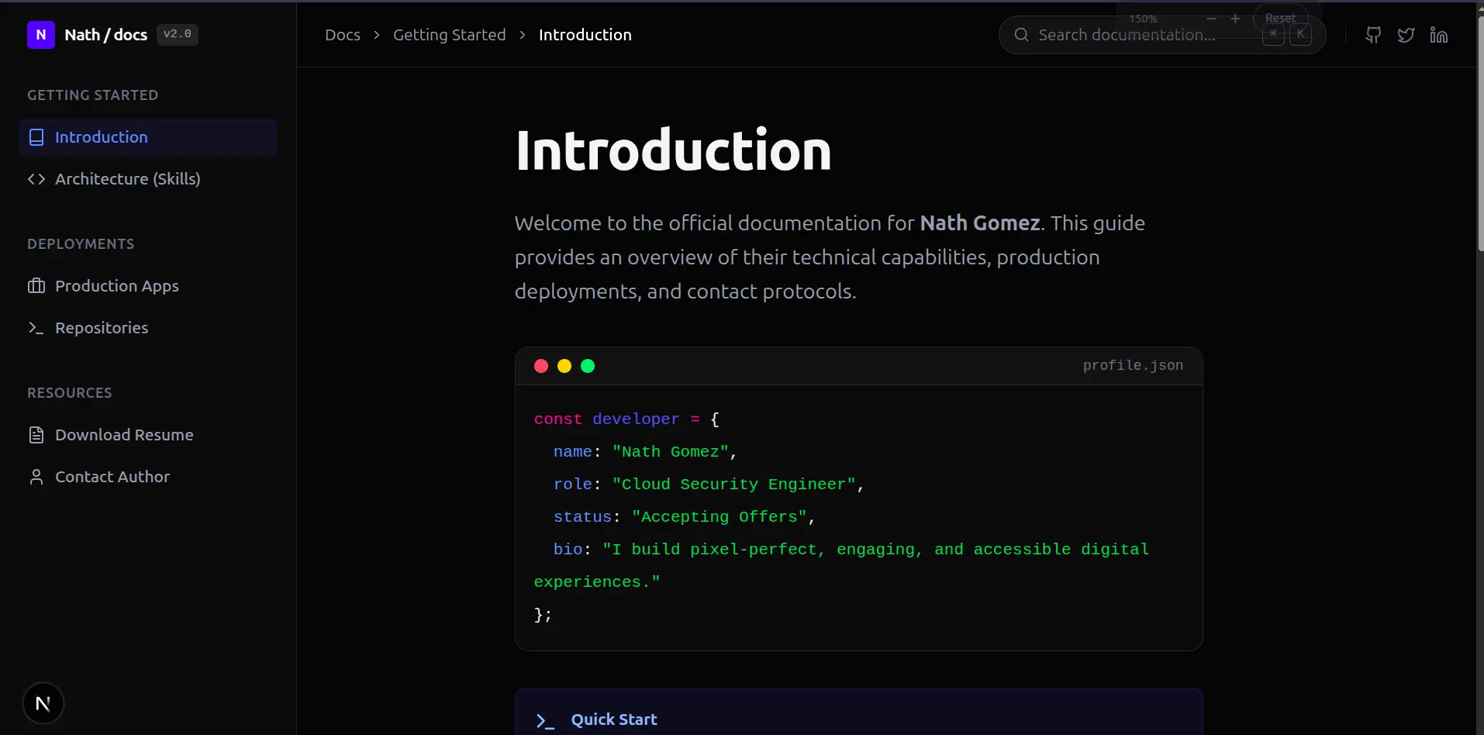
Task: Navigate to Getting Started breadcrumb
Action: pos(449,35)
